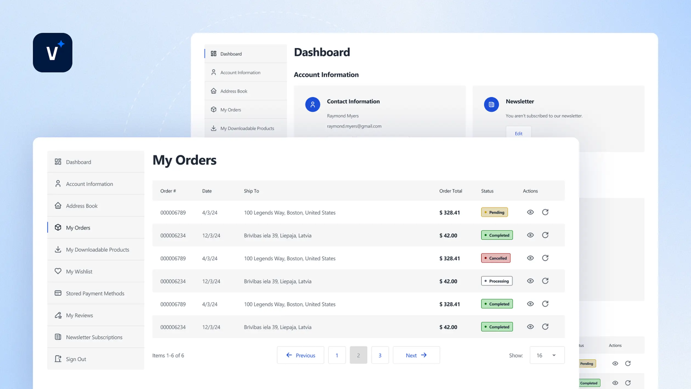The height and width of the screenshot is (389, 691).
Task: Click the Newsletter blue circle icon
Action: click(x=491, y=104)
